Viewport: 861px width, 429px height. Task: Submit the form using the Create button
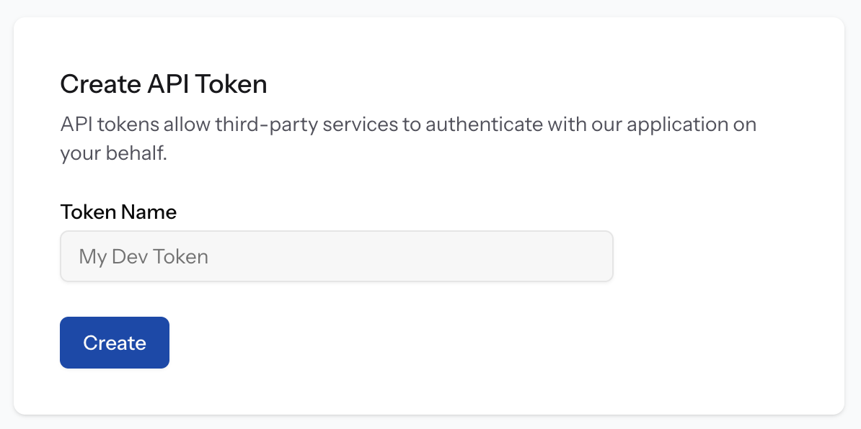click(115, 343)
